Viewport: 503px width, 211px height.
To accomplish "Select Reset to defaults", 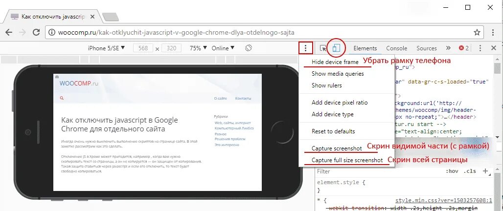I will 333,131.
